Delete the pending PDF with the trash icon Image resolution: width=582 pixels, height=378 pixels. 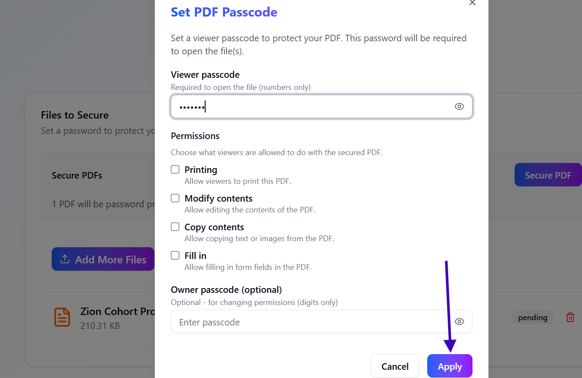click(570, 317)
